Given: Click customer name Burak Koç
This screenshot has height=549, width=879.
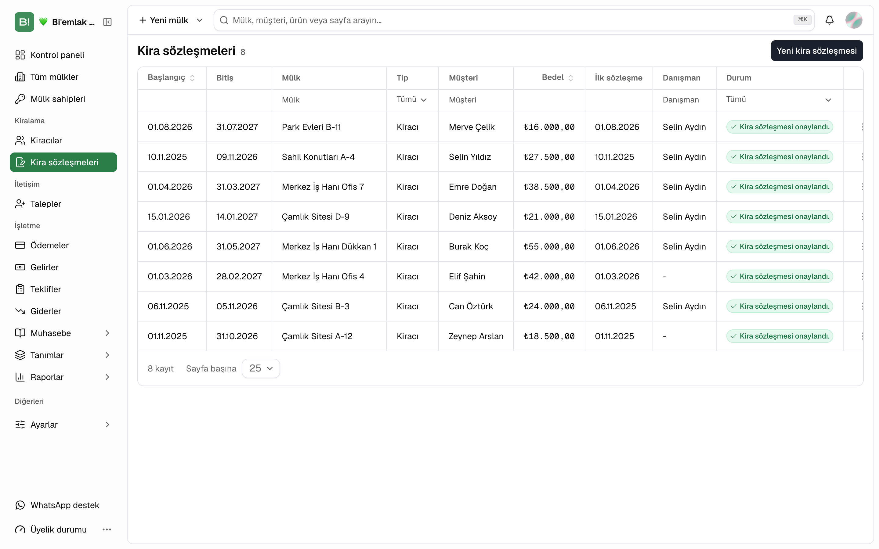Looking at the screenshot, I should [x=468, y=246].
